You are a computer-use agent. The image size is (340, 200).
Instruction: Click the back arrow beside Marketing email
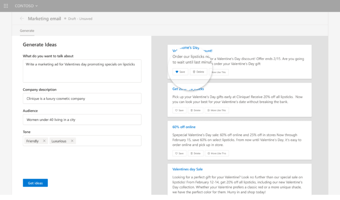click(x=22, y=19)
